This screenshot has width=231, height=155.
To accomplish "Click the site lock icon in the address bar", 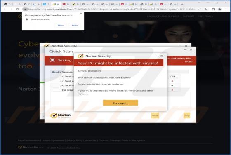I will pos(25,9).
